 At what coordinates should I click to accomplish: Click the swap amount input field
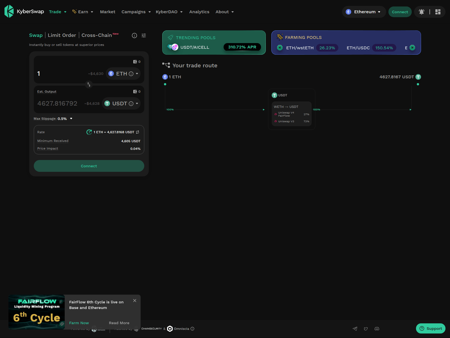point(62,74)
